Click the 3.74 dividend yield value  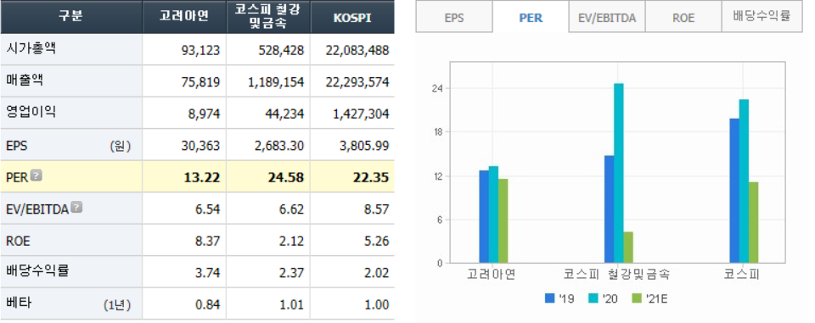pos(208,273)
